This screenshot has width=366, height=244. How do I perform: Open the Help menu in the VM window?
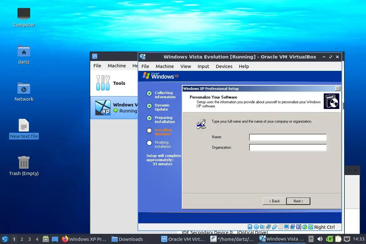(x=244, y=66)
